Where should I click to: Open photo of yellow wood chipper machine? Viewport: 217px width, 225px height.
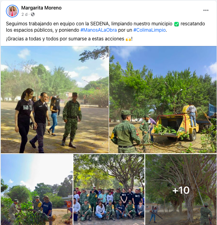tap(163, 99)
